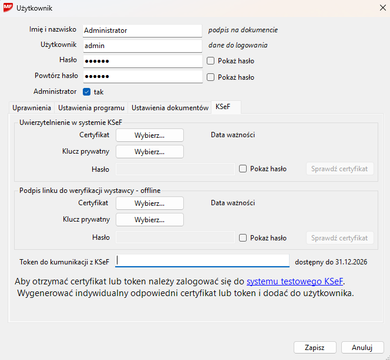
Task: Open the systemu testowego KSeF link
Action: coord(295,281)
